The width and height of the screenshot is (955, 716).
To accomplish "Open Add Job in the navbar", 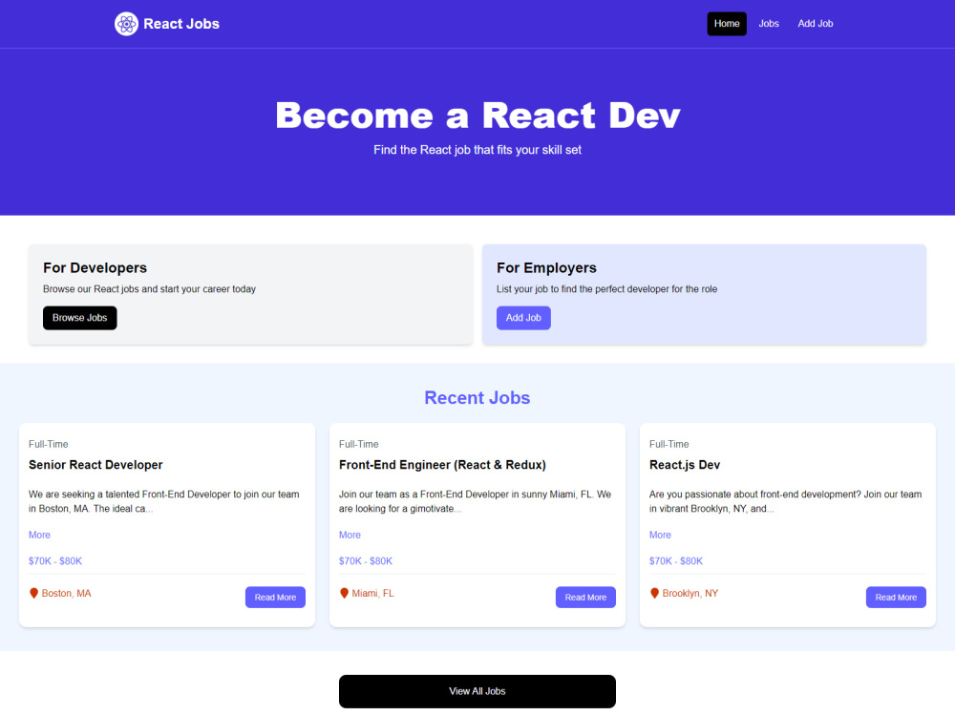I will pos(815,24).
